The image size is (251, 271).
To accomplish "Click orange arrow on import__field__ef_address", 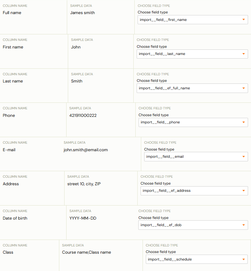I will pyautogui.click(x=243, y=190).
